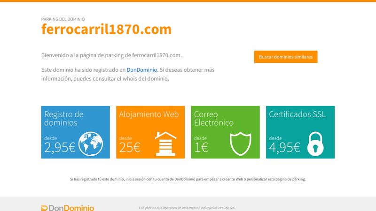Open the Alojamiento Web card title

coord(149,114)
